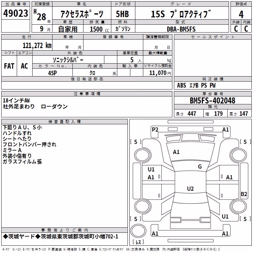Select hood damage mark A1
Viewport: 253px width, 253px height.
pyautogui.click(x=176, y=152)
